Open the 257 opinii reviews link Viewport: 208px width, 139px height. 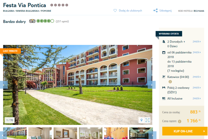(62, 22)
